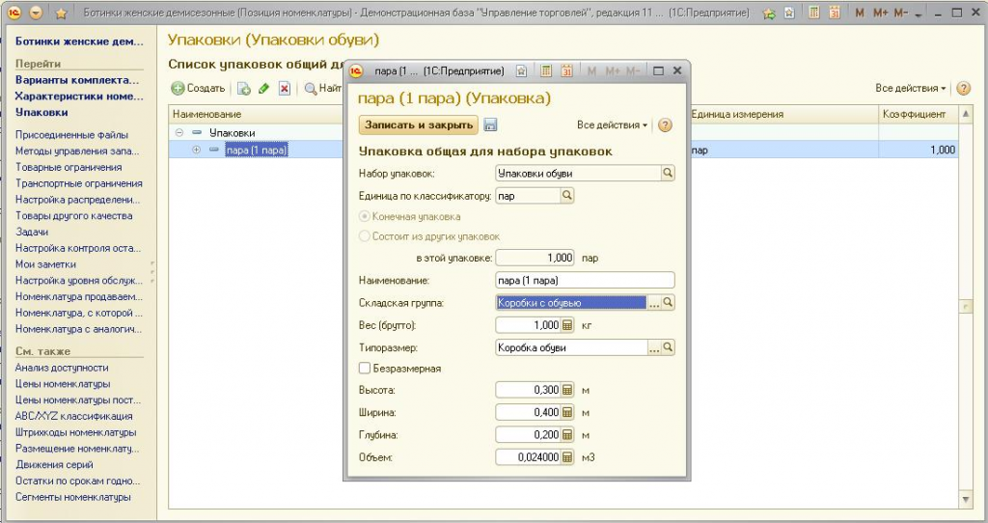The image size is (988, 523).
Task: Open calculator for Ширина field
Action: click(566, 413)
